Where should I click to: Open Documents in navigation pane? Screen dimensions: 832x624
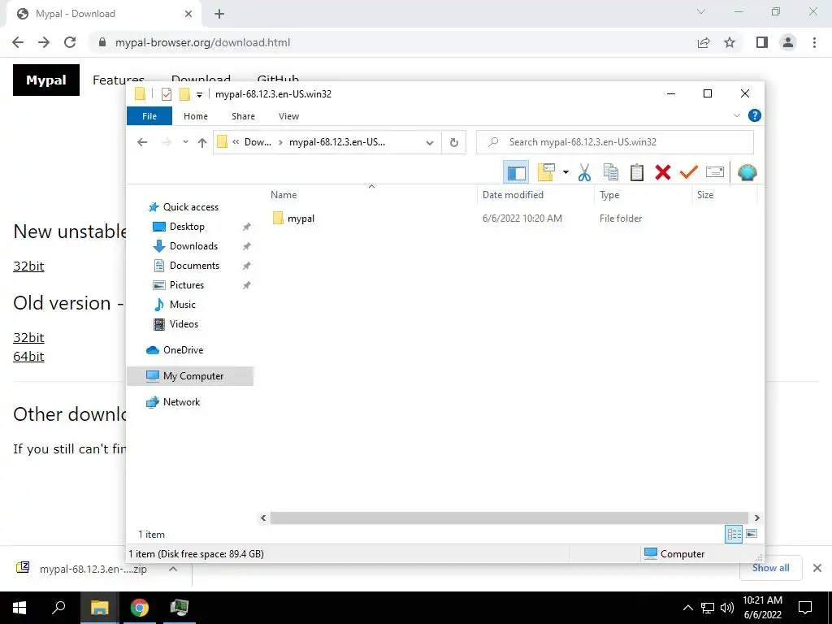[x=194, y=266]
